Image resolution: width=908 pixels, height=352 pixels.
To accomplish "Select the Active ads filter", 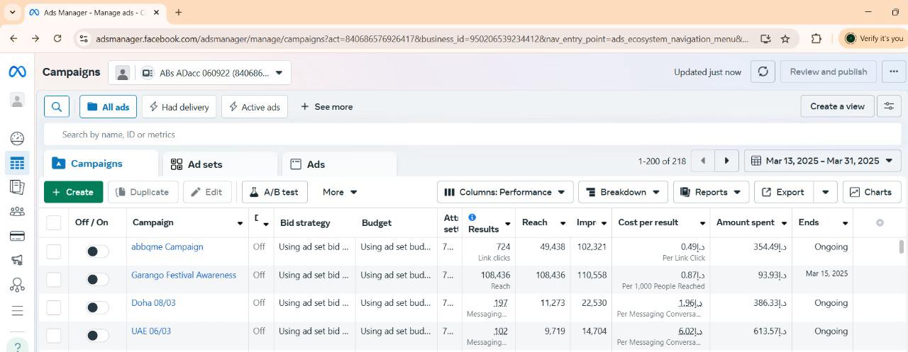I will click(255, 107).
